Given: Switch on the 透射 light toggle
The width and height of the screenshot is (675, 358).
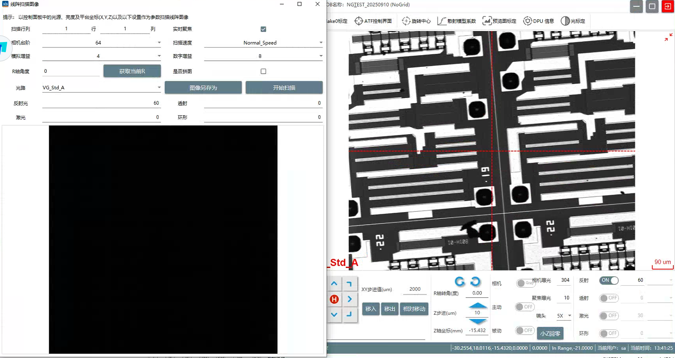Looking at the screenshot, I should pyautogui.click(x=609, y=298).
